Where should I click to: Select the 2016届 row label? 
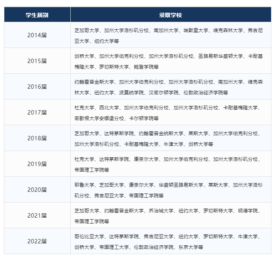pos(37,86)
